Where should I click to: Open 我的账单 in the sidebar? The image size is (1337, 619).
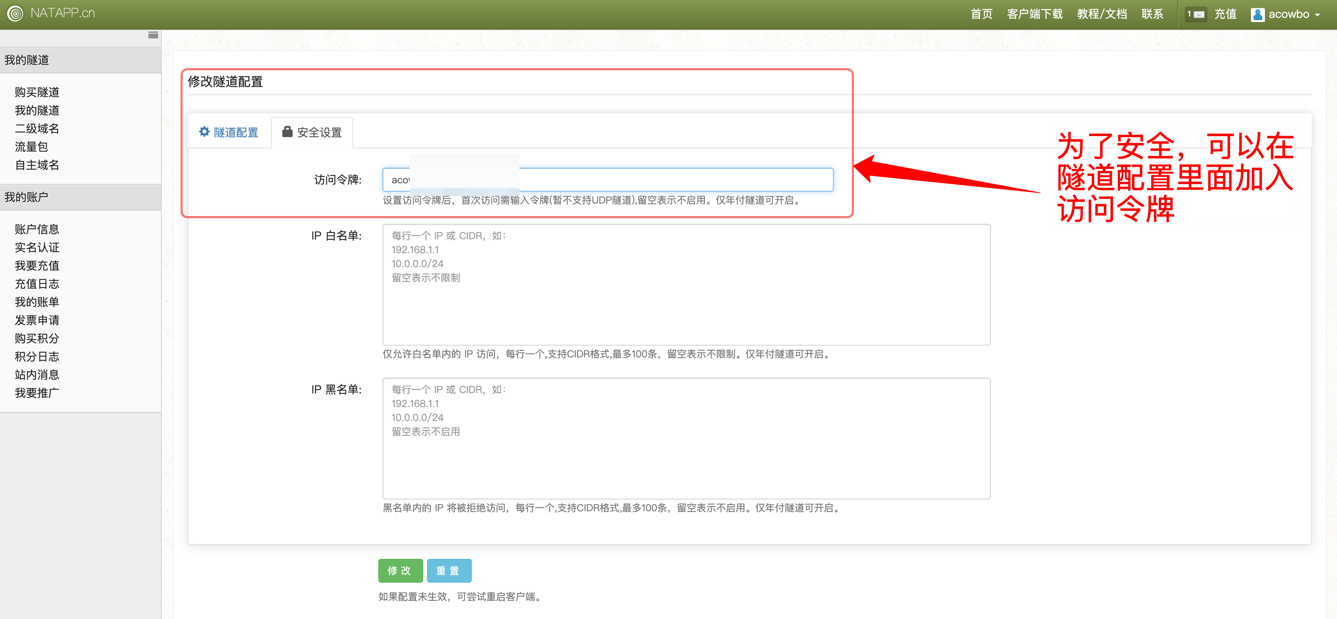coord(37,302)
